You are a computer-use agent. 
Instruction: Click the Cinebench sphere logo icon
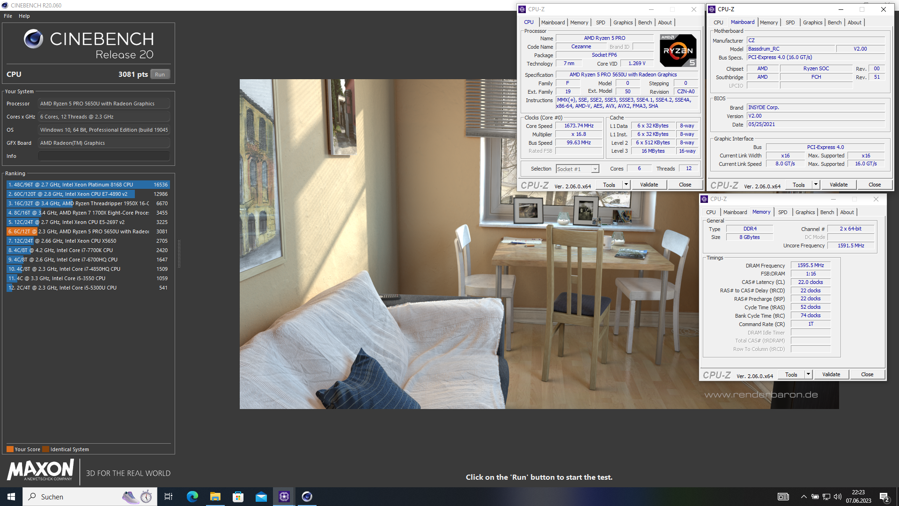point(33,39)
